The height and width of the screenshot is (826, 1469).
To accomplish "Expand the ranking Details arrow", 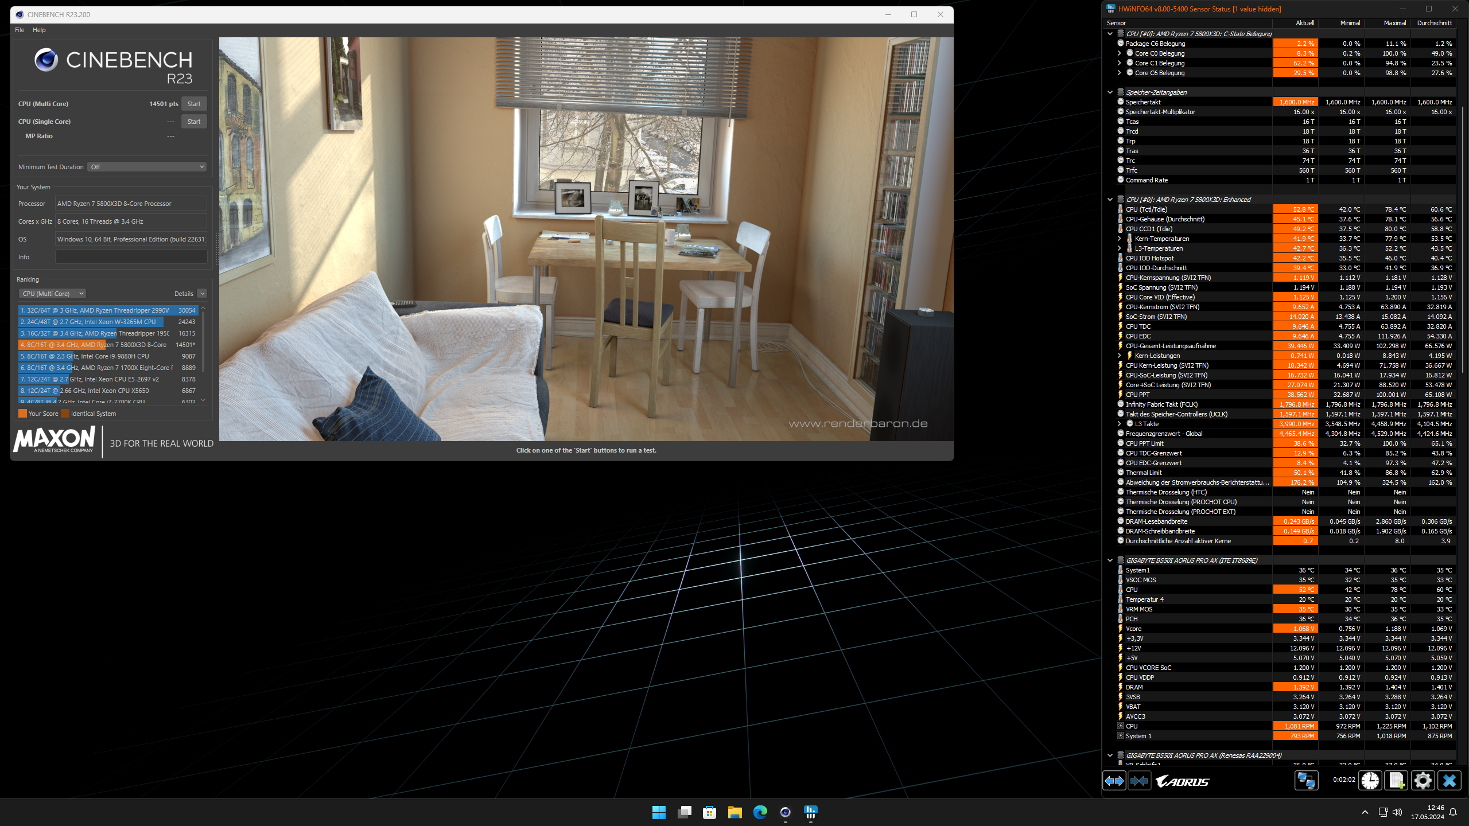I will [202, 294].
